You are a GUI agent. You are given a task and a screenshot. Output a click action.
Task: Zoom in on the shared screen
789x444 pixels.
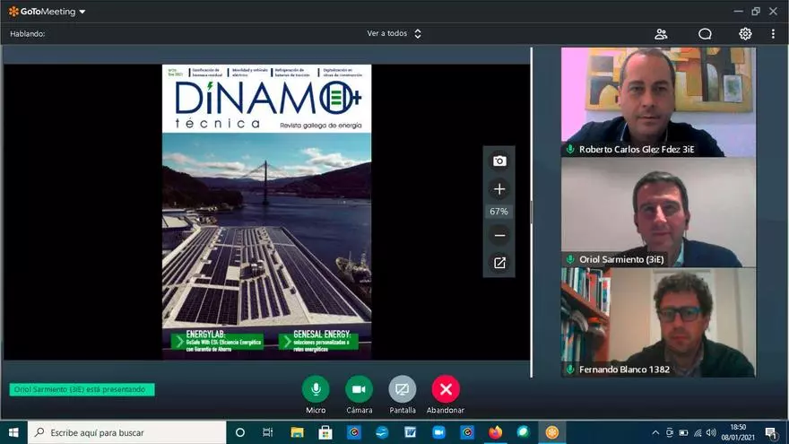click(499, 189)
